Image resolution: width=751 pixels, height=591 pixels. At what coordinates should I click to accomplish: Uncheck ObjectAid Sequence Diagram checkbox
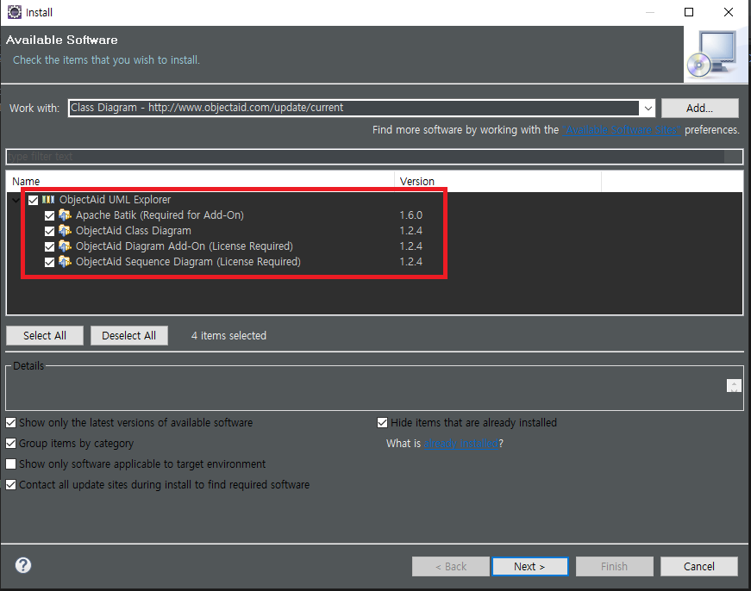pos(49,262)
